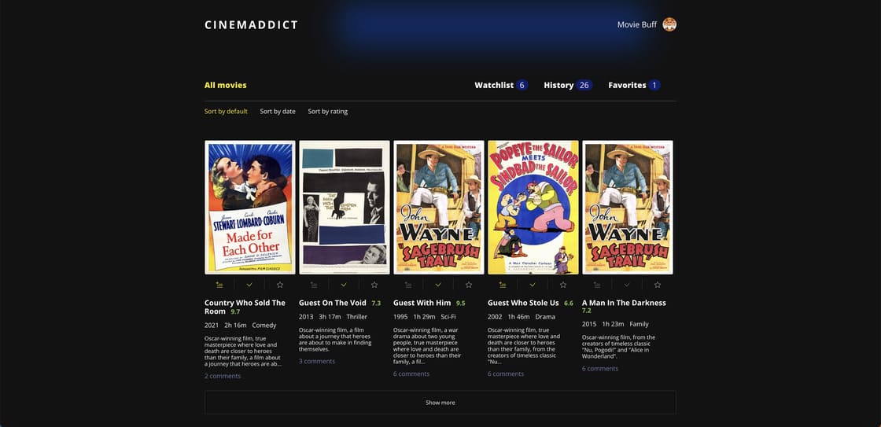881x427 pixels.
Task: Favorite the Guest With Him film
Action: (469, 285)
